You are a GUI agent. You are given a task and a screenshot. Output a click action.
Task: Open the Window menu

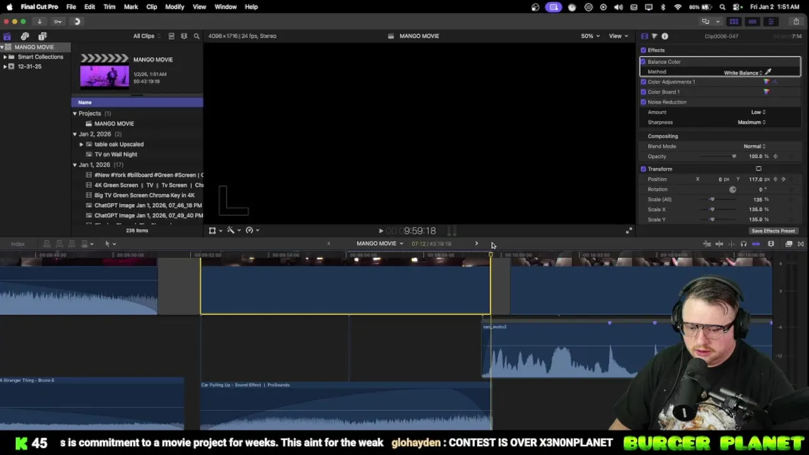[226, 7]
